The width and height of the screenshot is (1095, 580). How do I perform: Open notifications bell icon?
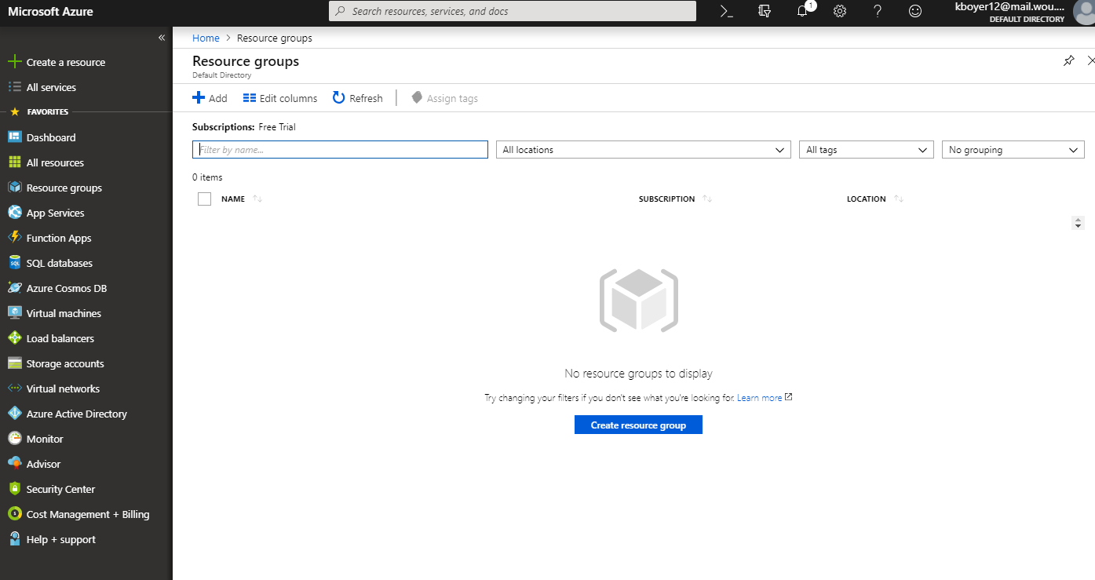coord(802,11)
